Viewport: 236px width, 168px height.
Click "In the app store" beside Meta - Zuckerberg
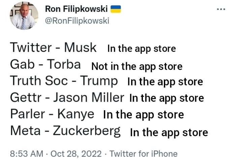tap(169, 133)
